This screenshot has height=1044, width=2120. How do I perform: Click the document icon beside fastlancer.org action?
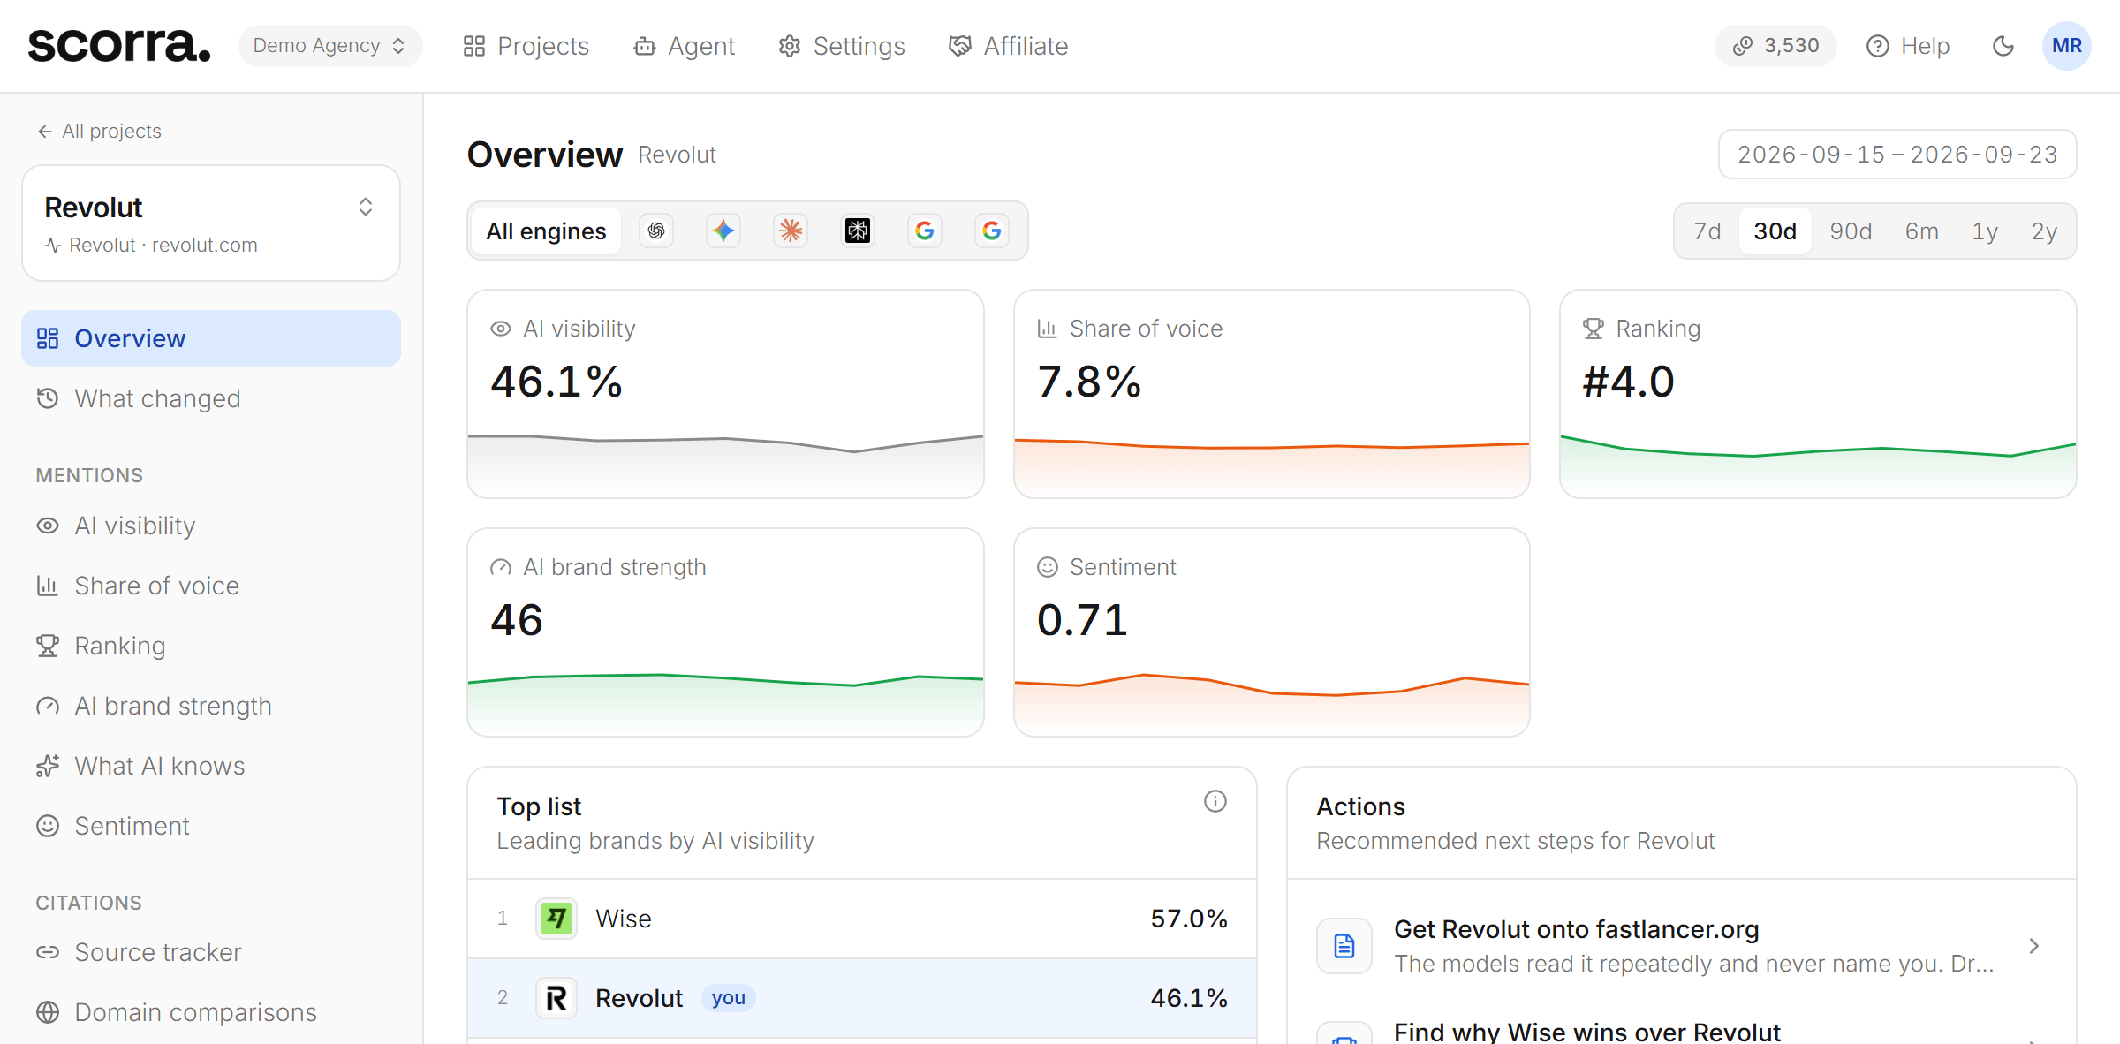point(1344,946)
